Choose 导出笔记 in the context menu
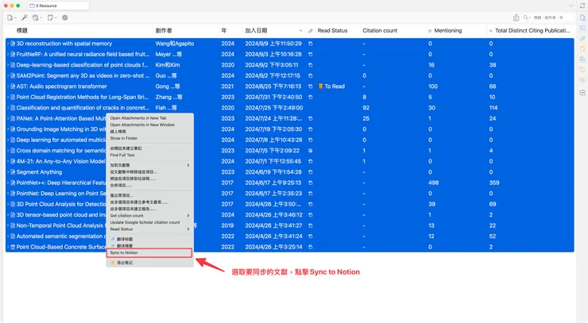Image resolution: width=588 pixels, height=323 pixels. pyautogui.click(x=149, y=263)
